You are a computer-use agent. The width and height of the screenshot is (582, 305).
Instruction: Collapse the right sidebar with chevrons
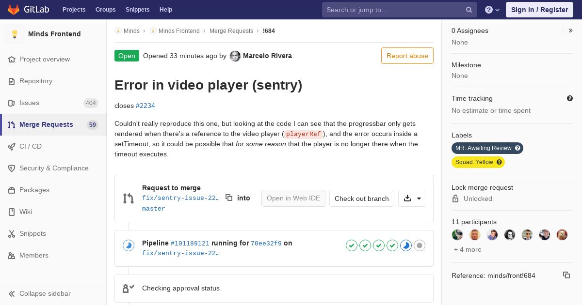pyautogui.click(x=571, y=30)
